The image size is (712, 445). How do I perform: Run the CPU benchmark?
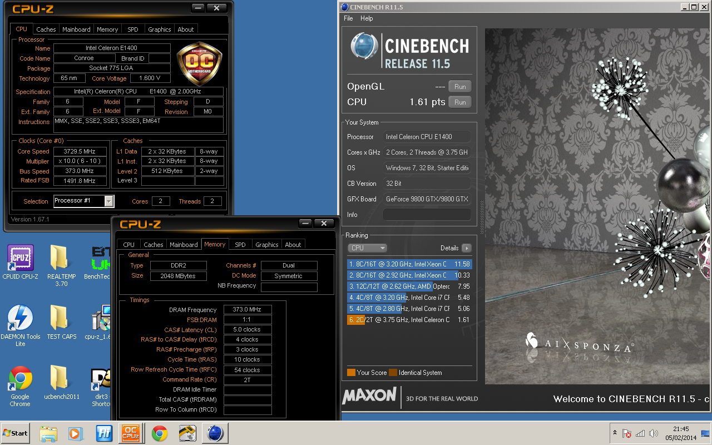(x=460, y=102)
